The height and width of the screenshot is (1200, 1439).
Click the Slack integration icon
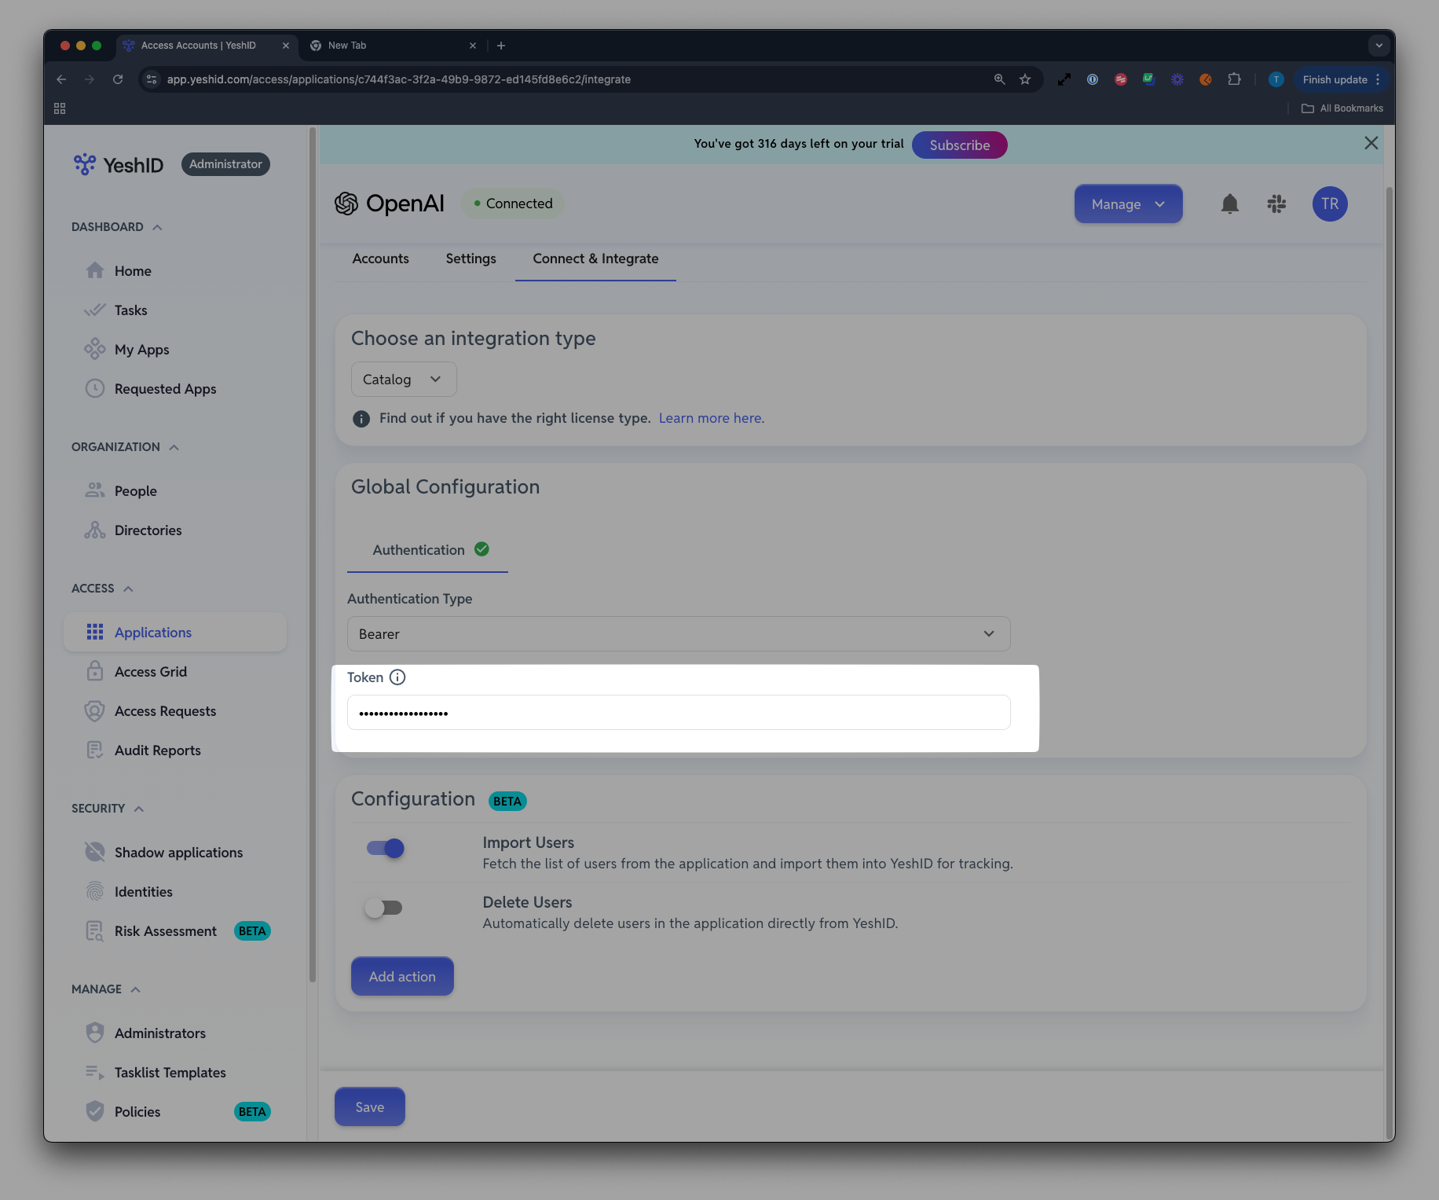point(1276,204)
